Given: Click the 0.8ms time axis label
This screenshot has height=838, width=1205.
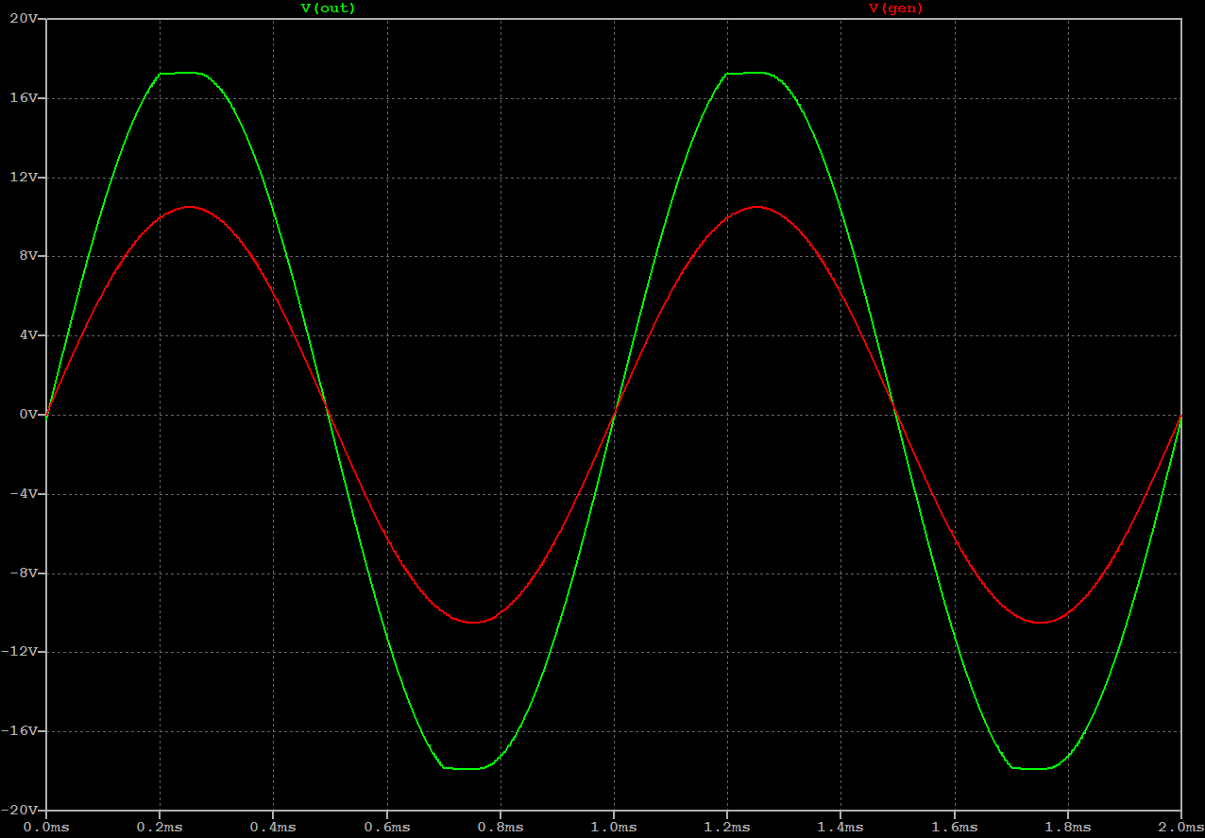Looking at the screenshot, I should pos(501,828).
